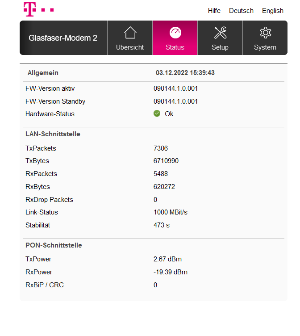Switch language to English
This screenshot has height=336, width=300.
click(x=273, y=11)
